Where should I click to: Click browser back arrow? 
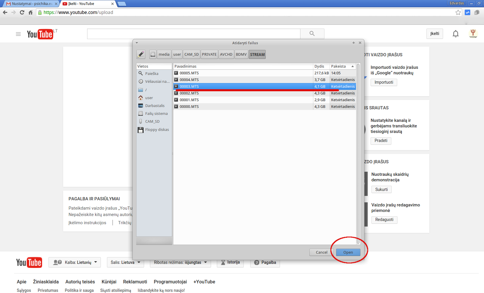click(x=5, y=12)
